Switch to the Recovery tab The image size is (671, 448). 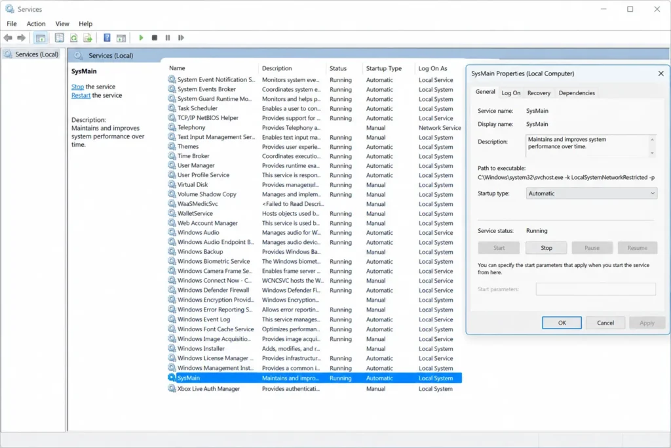(x=539, y=93)
